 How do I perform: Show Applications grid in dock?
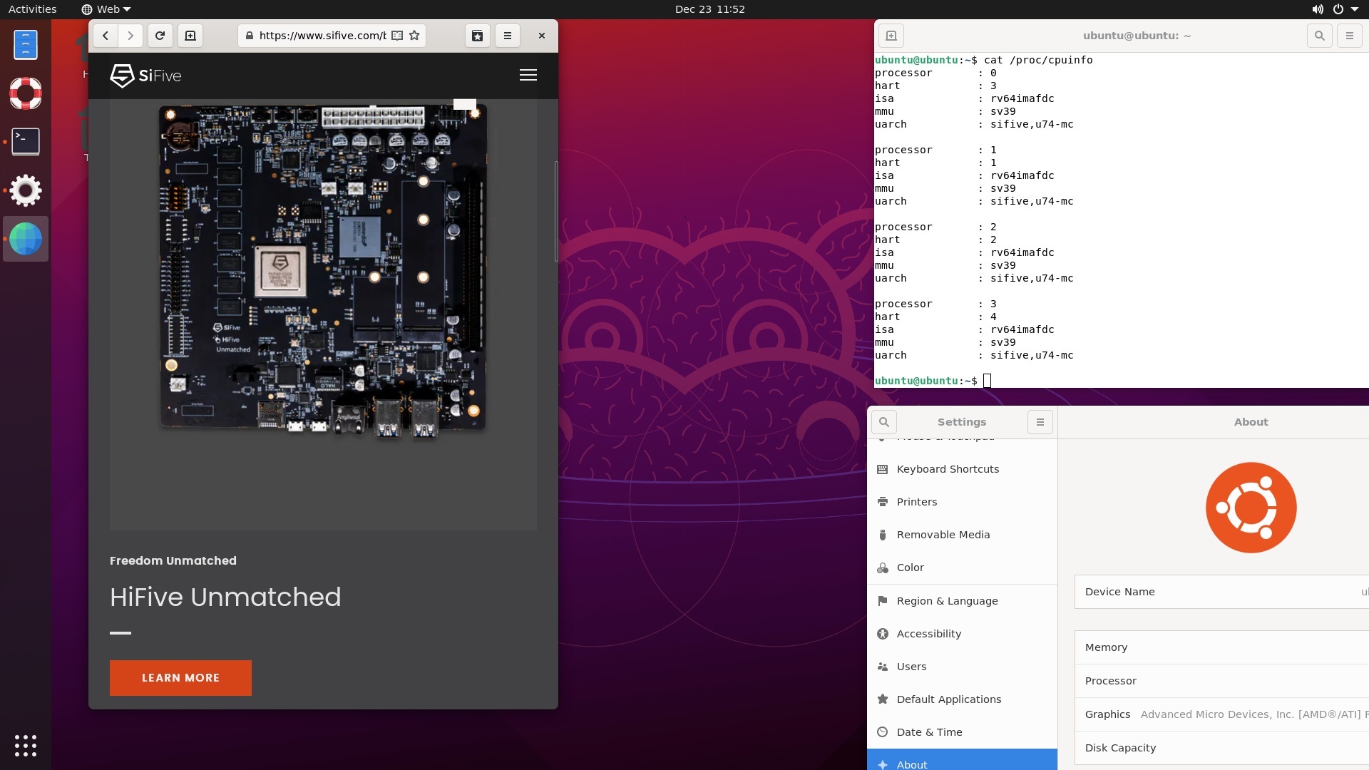26,746
